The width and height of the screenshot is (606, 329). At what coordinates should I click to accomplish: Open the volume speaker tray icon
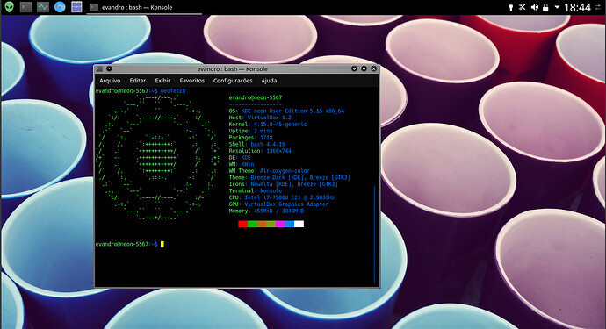pos(535,7)
